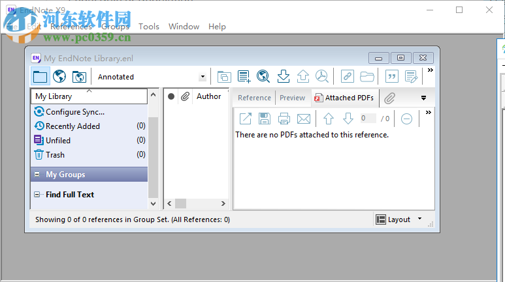
Task: Open the Tools menu
Action: pos(149,26)
